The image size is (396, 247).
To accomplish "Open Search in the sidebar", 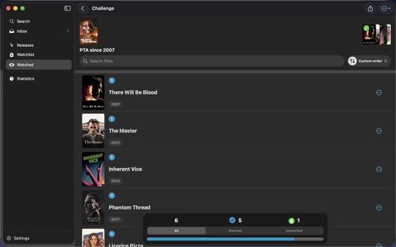I will [39, 22].
